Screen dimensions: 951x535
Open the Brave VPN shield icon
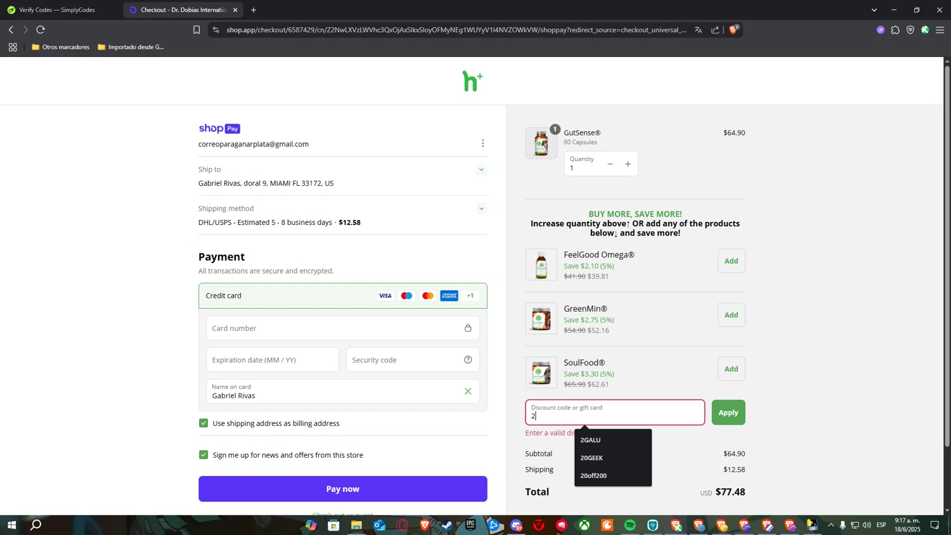coord(910,30)
